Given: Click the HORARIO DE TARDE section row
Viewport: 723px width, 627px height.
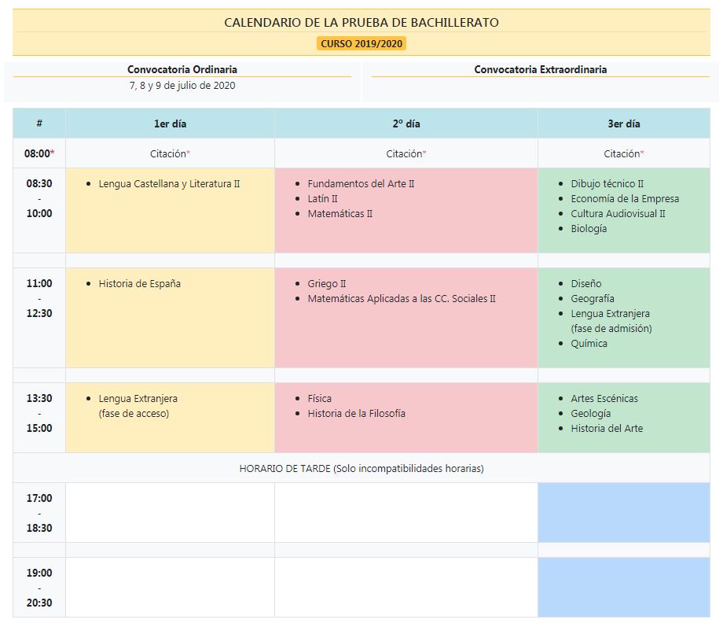Looking at the screenshot, I should click(361, 468).
